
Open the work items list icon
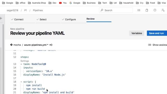pyautogui.click(x=139, y=10)
